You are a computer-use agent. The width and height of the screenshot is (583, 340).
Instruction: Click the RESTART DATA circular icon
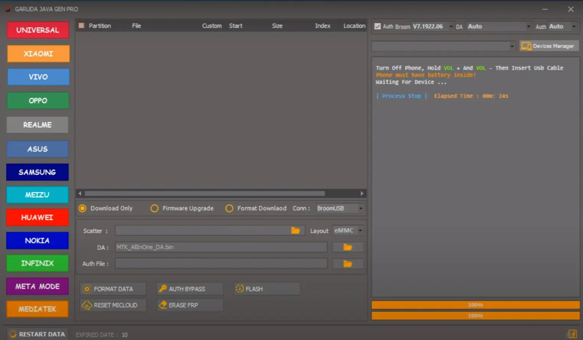(x=13, y=334)
